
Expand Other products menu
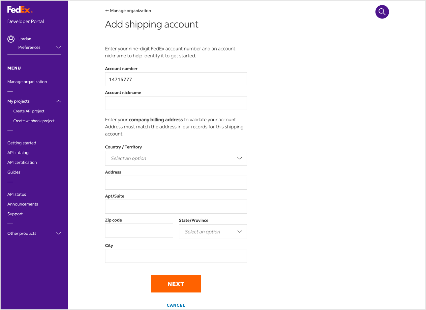click(59, 234)
